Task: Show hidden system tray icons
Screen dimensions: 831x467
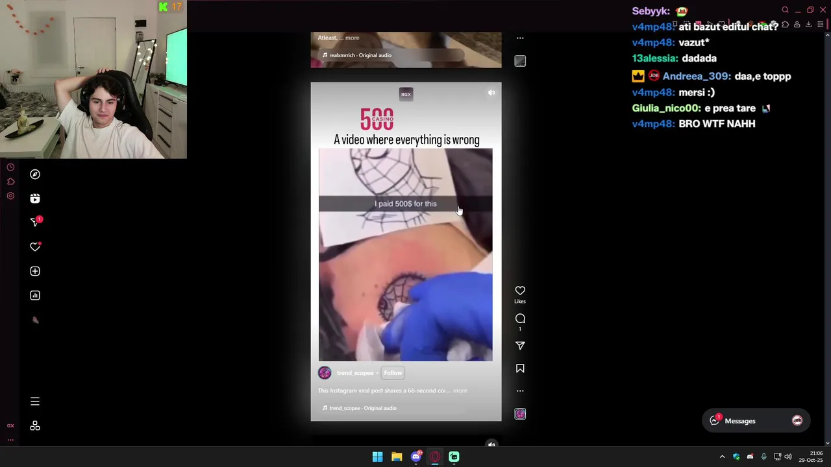Action: (722, 457)
